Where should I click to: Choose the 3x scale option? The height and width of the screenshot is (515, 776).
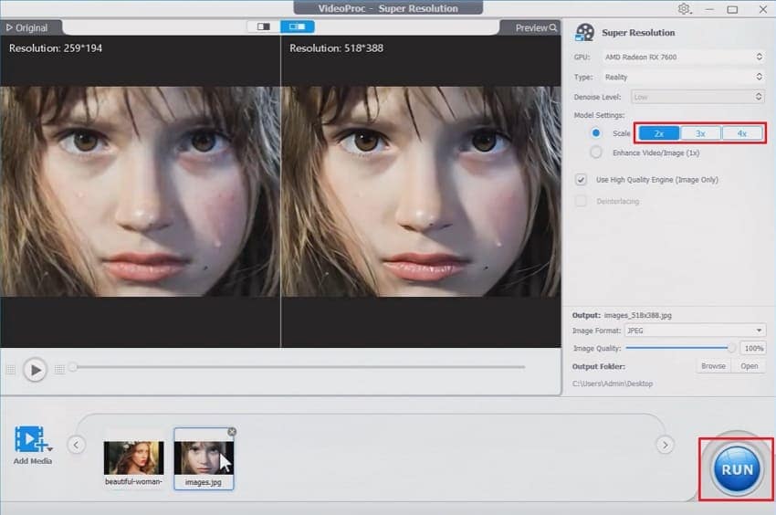tap(700, 133)
